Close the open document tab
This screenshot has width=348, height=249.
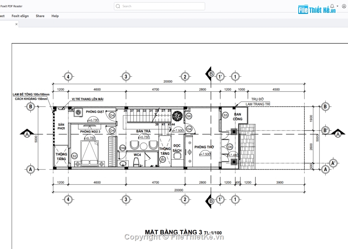tap(16, 24)
